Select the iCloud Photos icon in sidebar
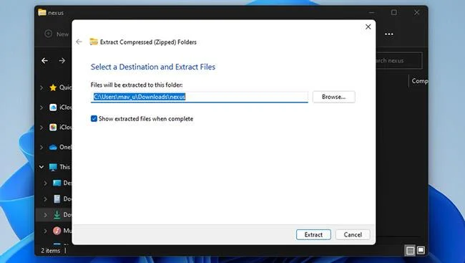 (x=53, y=127)
